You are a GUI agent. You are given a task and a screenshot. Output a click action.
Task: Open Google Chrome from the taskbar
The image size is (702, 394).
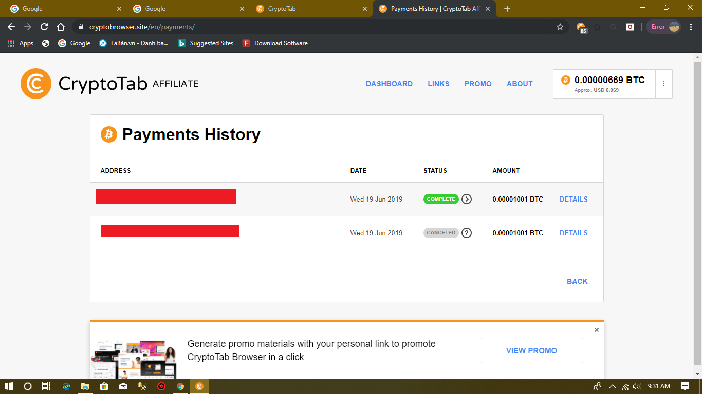tap(180, 386)
